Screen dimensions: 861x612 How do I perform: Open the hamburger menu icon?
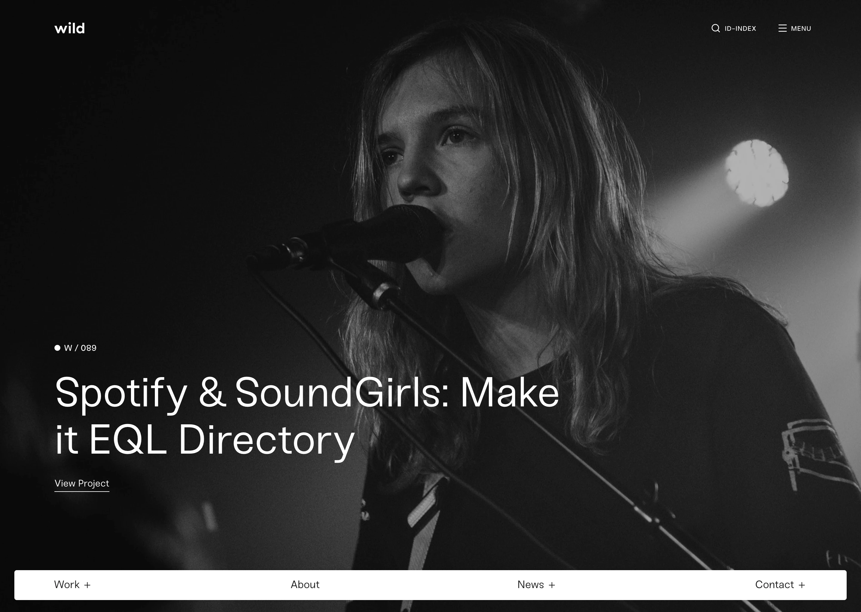click(x=782, y=28)
